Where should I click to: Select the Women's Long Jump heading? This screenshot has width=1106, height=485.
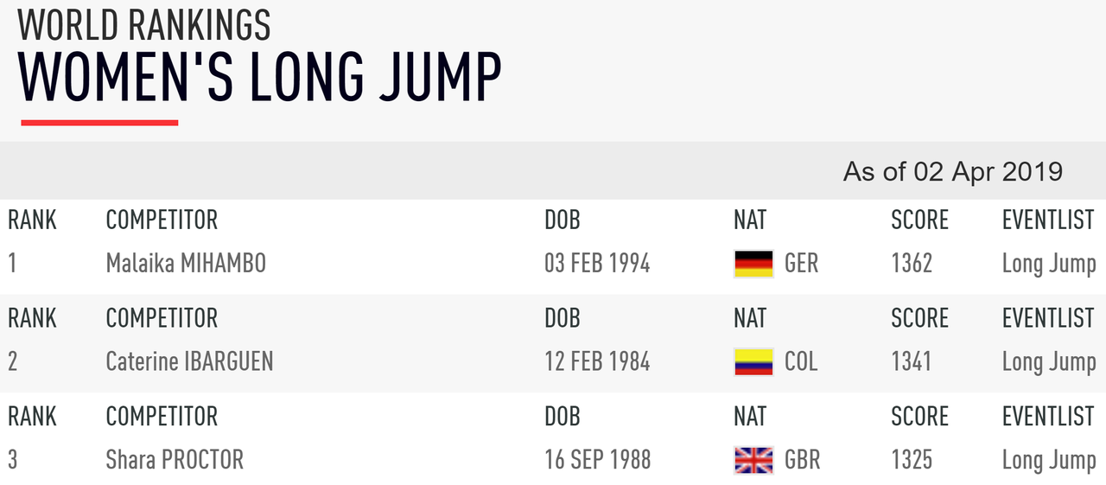259,78
